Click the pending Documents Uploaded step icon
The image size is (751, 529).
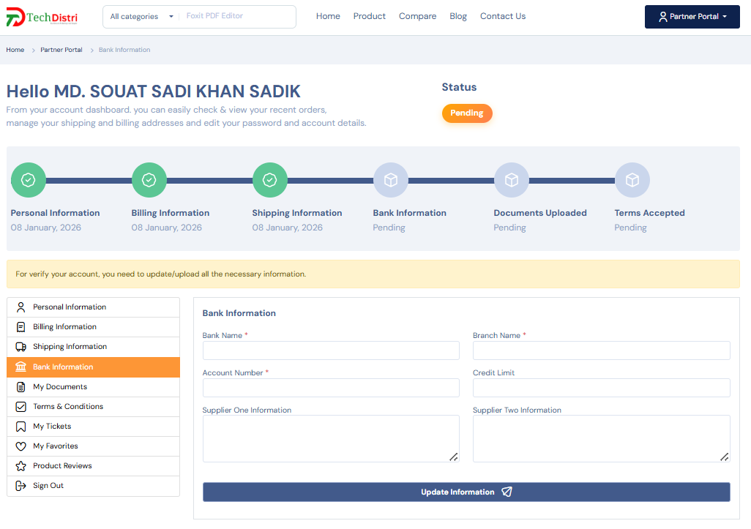click(512, 179)
